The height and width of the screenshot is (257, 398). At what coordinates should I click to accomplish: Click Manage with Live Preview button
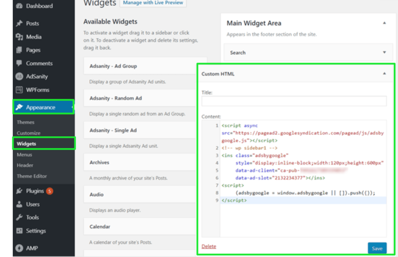[x=153, y=3]
